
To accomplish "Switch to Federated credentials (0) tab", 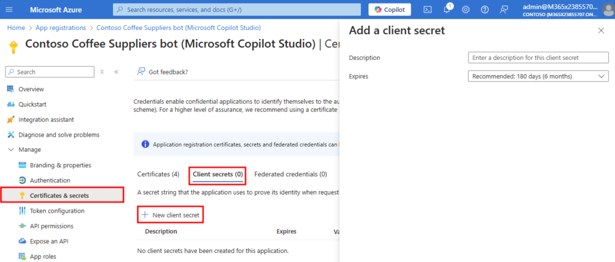I will coord(290,174).
